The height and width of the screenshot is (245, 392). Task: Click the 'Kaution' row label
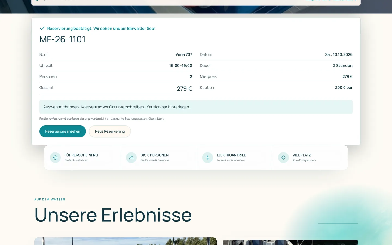[x=207, y=88]
